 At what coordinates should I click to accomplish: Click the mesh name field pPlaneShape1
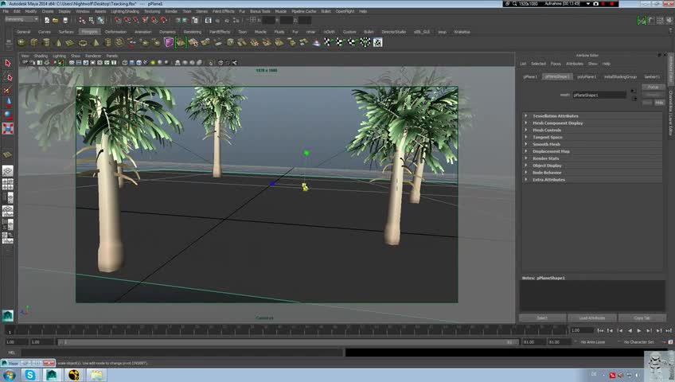(599, 95)
